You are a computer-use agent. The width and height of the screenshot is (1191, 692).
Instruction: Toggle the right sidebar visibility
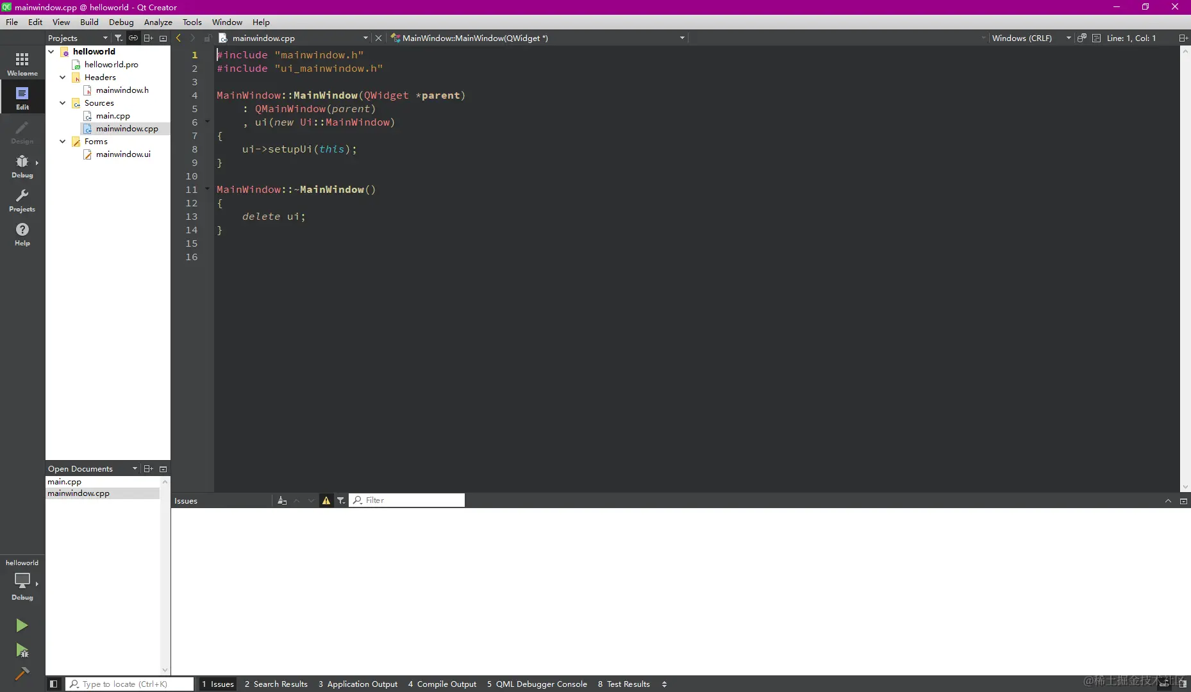(x=1183, y=684)
